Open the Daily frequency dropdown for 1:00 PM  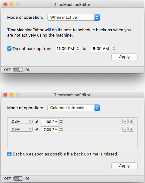[x=21, y=121]
